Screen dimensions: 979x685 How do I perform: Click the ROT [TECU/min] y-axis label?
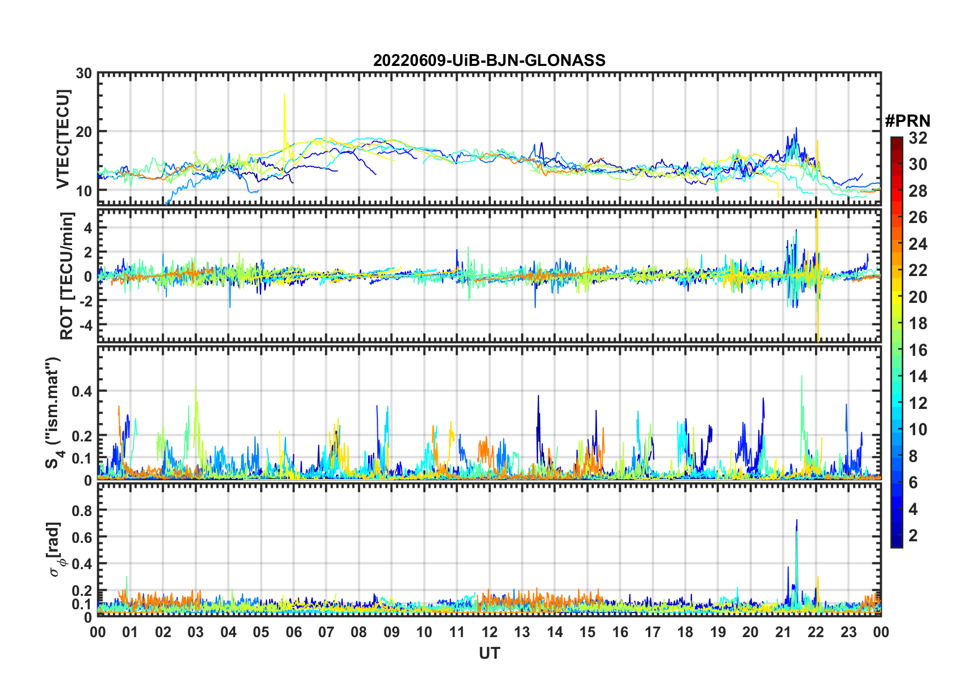tap(66, 276)
